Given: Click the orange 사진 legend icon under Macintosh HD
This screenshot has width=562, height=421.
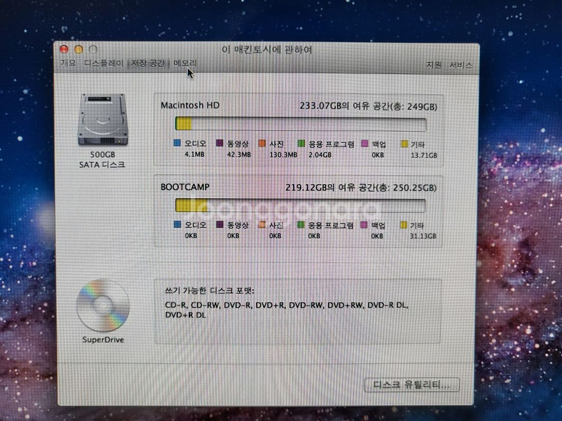Looking at the screenshot, I should click(262, 143).
